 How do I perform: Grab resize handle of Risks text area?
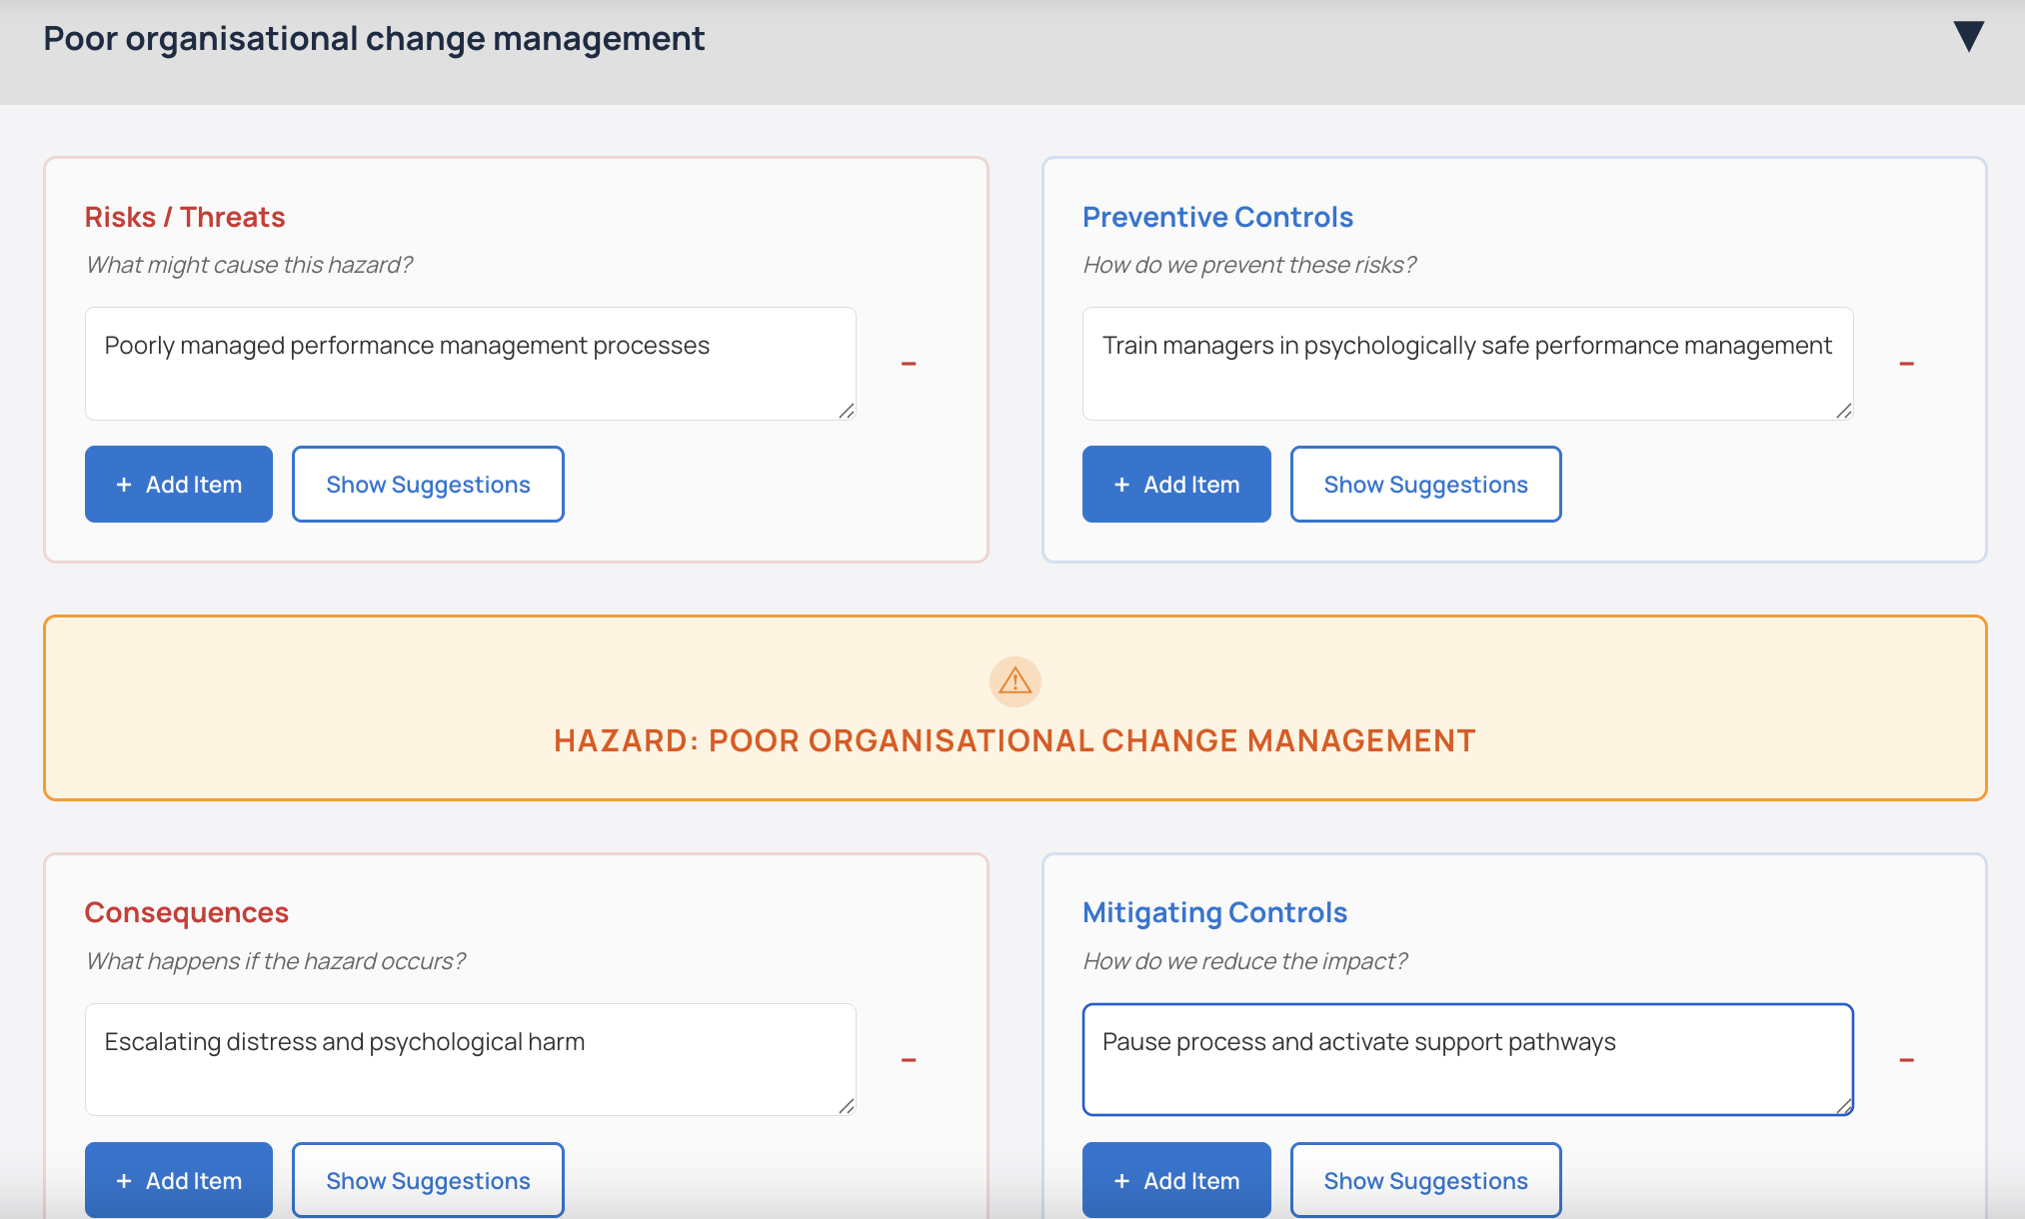tap(847, 411)
